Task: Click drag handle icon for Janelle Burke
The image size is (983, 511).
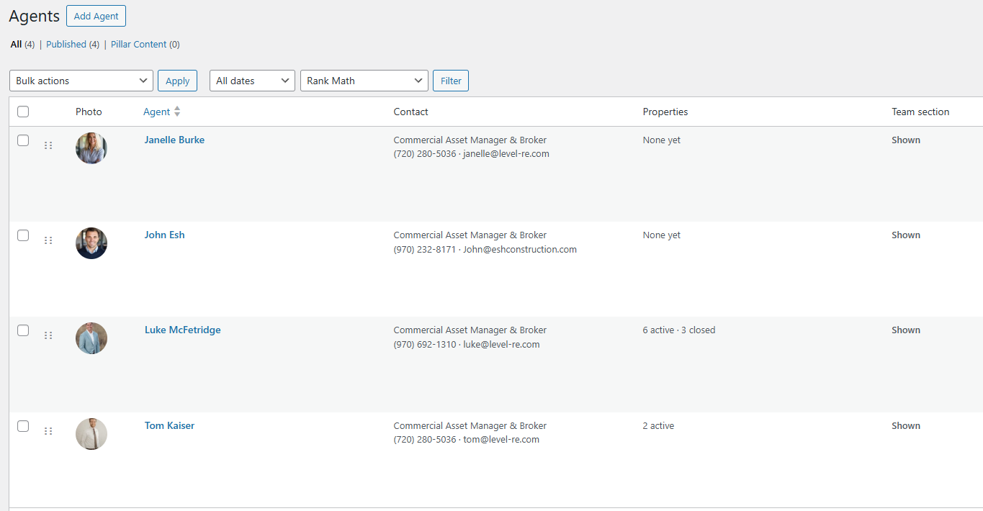Action: pos(48,145)
